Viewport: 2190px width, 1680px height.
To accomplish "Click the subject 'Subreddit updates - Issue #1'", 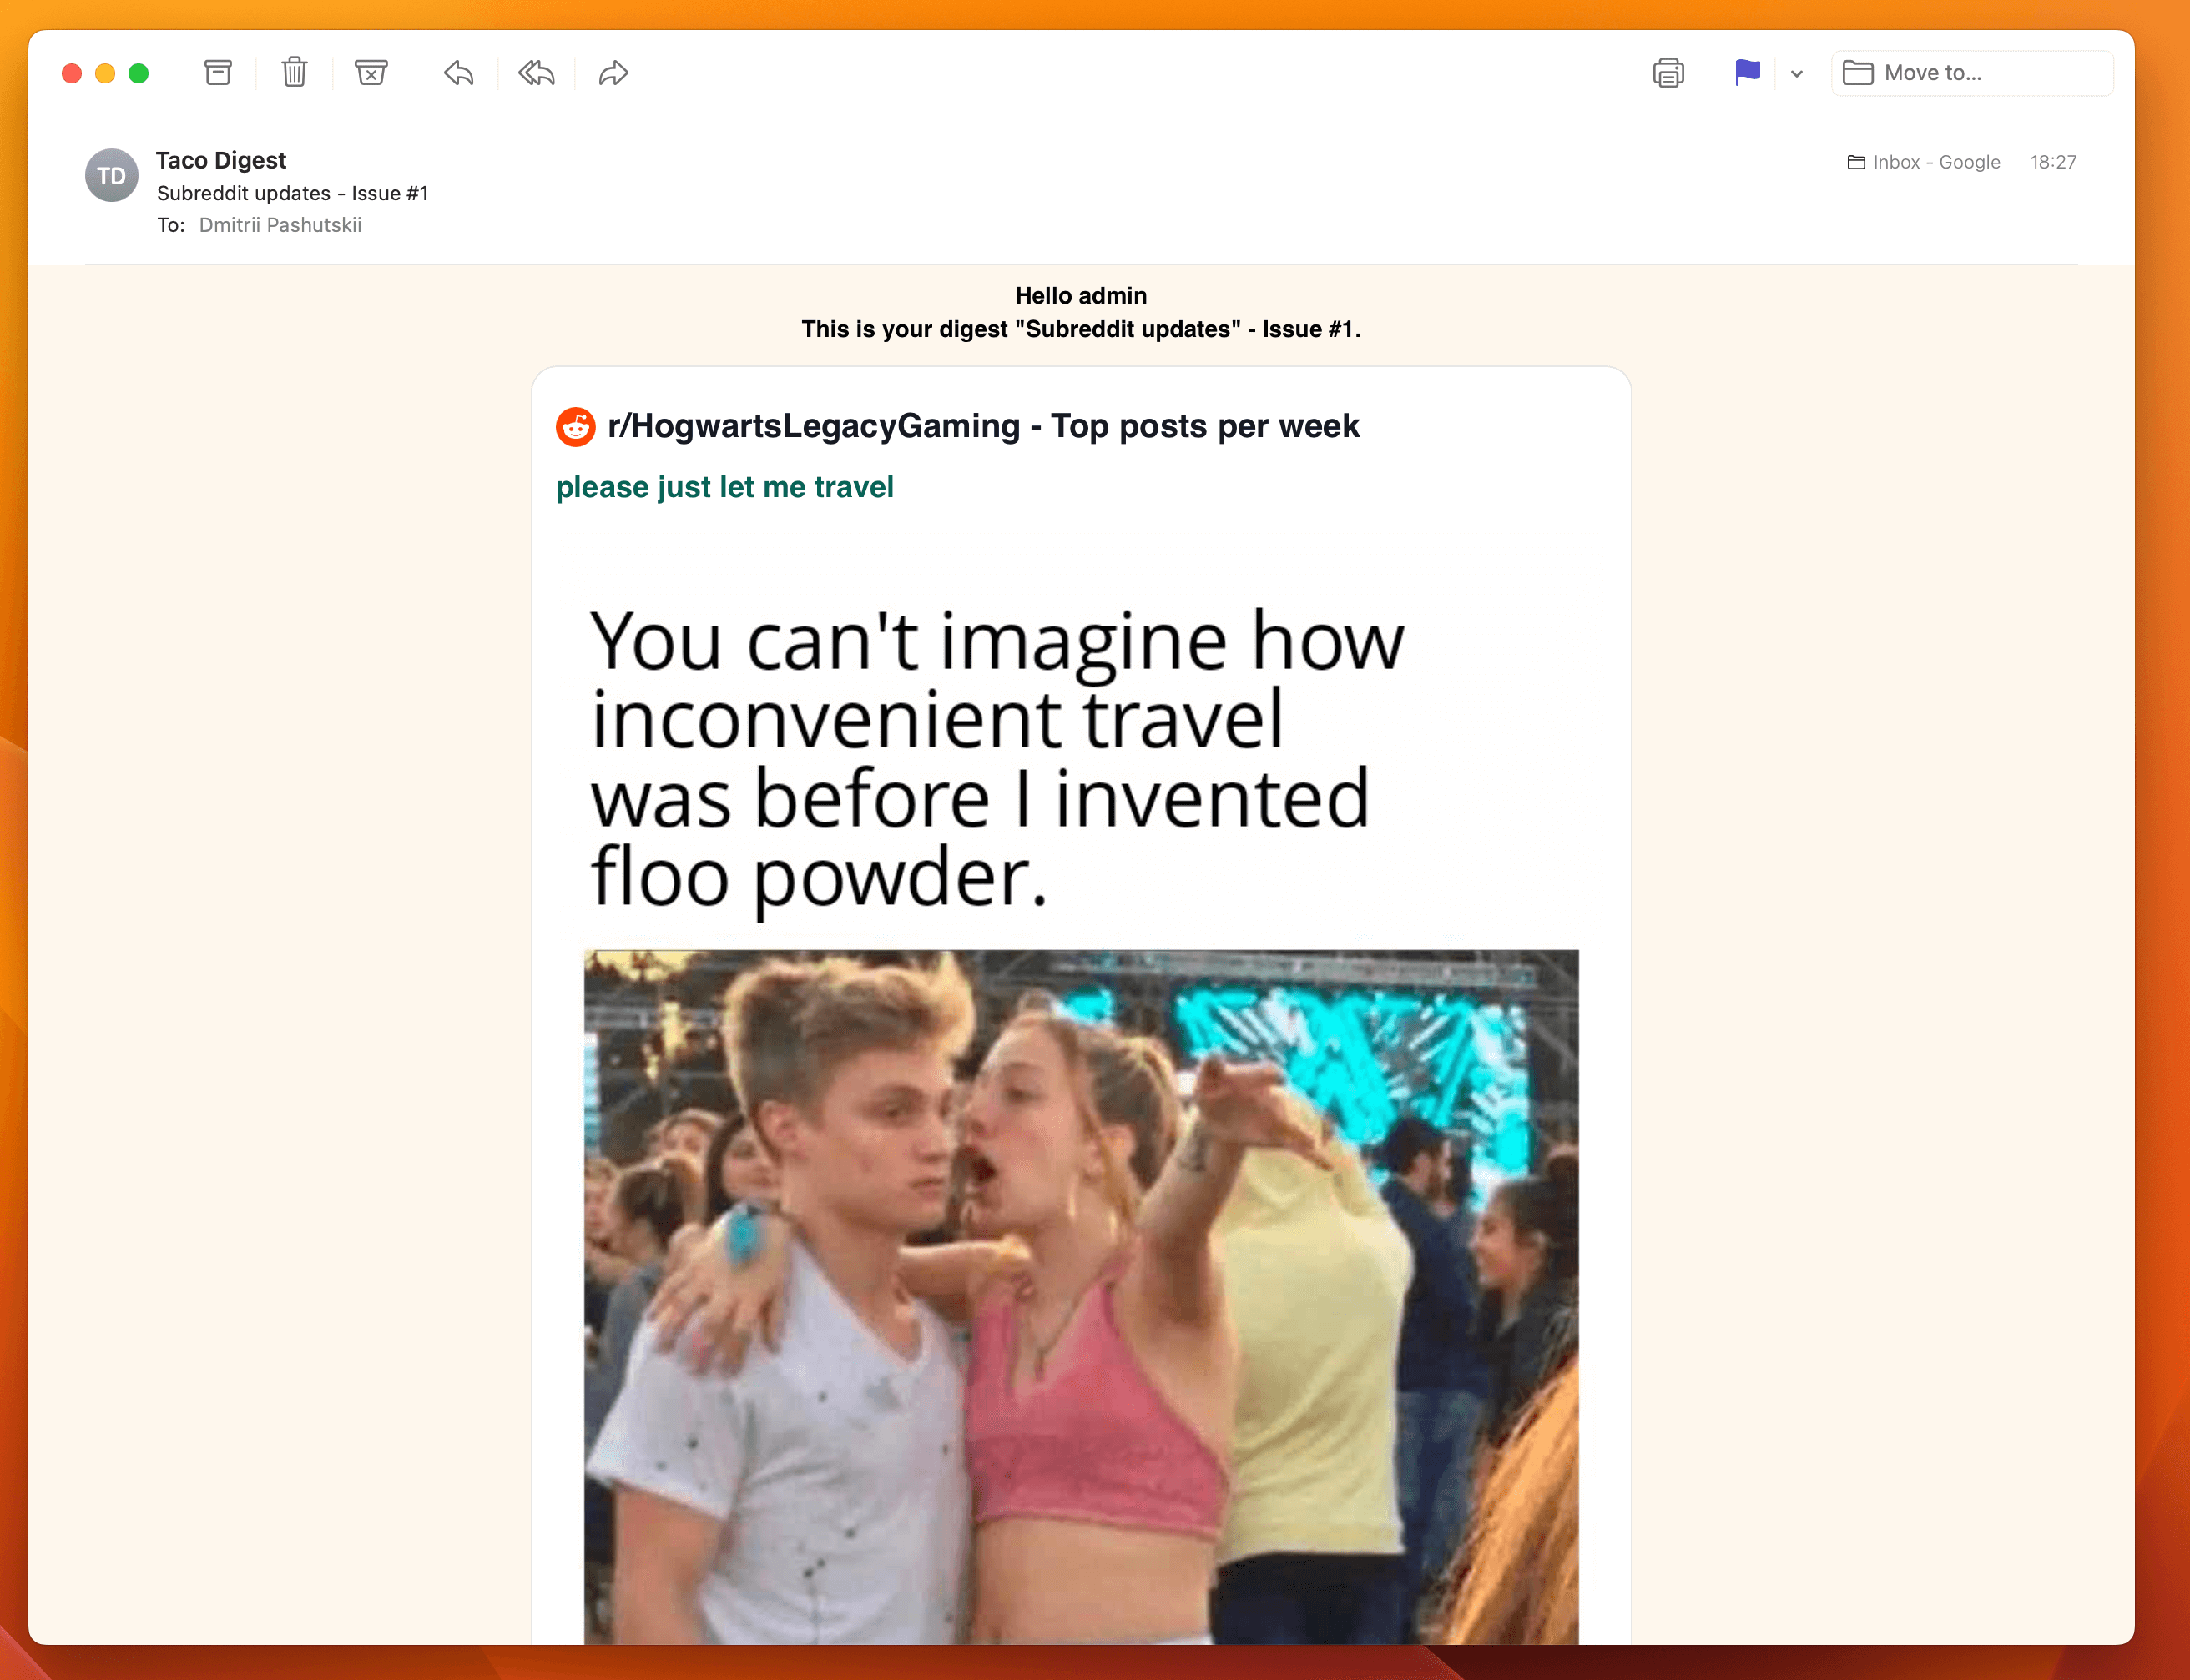I will click(292, 193).
